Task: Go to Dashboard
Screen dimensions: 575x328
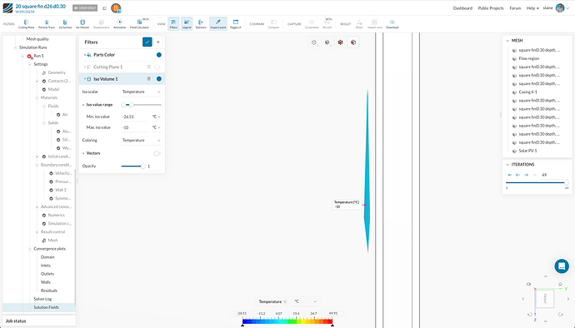Action: click(462, 8)
